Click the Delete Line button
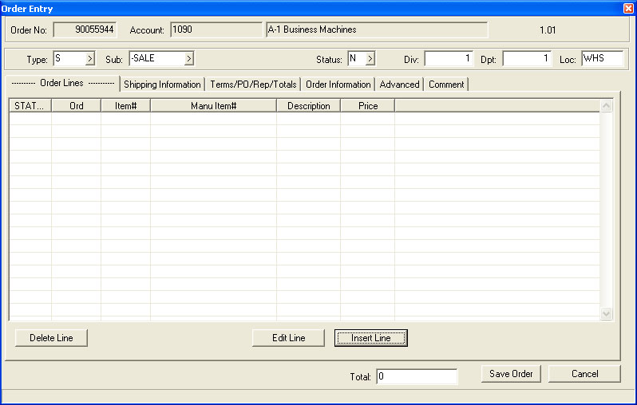 tap(51, 338)
